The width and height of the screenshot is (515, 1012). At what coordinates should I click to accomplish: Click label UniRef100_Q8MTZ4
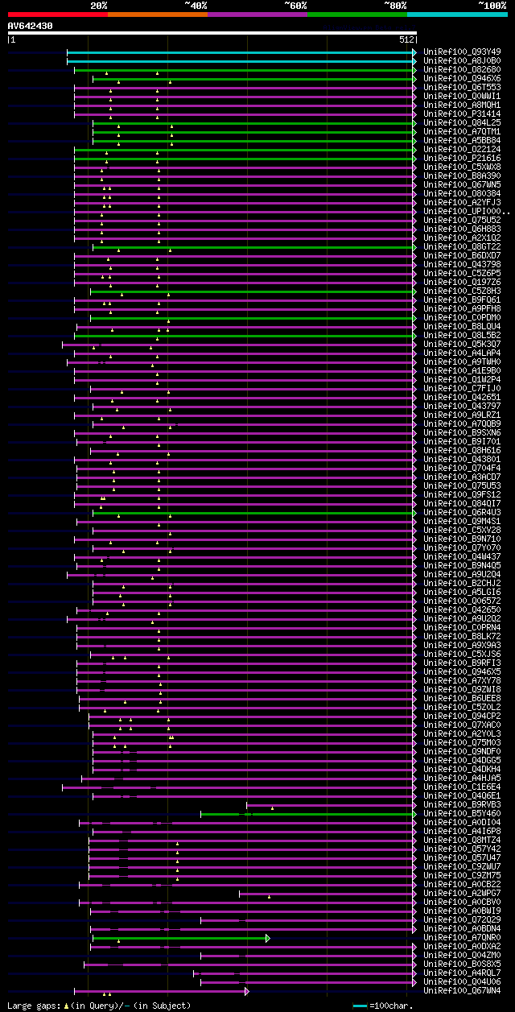pos(462,841)
